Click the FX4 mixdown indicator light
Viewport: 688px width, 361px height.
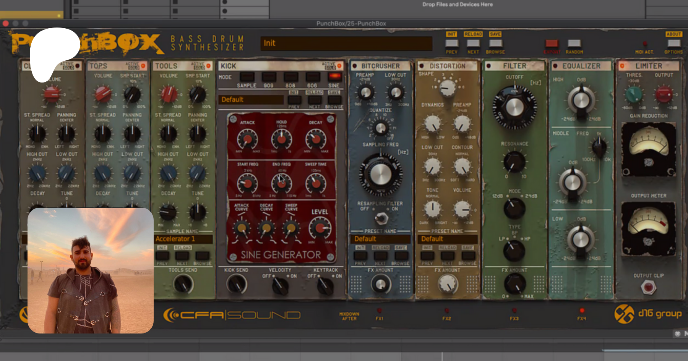tap(581, 311)
